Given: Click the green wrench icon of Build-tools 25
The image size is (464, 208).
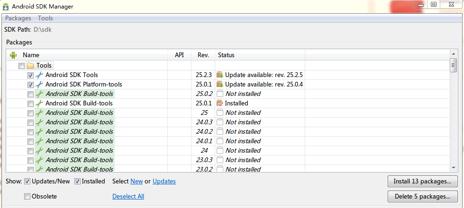Looking at the screenshot, I should point(39,113).
